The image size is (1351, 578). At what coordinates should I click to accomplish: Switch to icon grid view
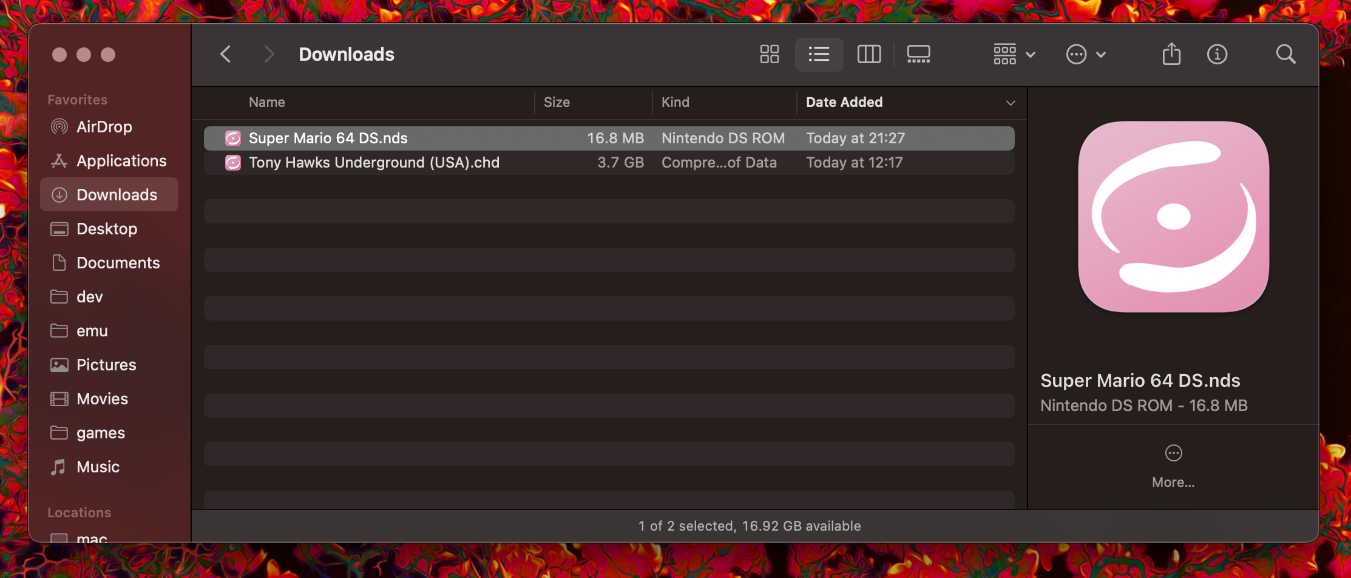click(x=770, y=55)
